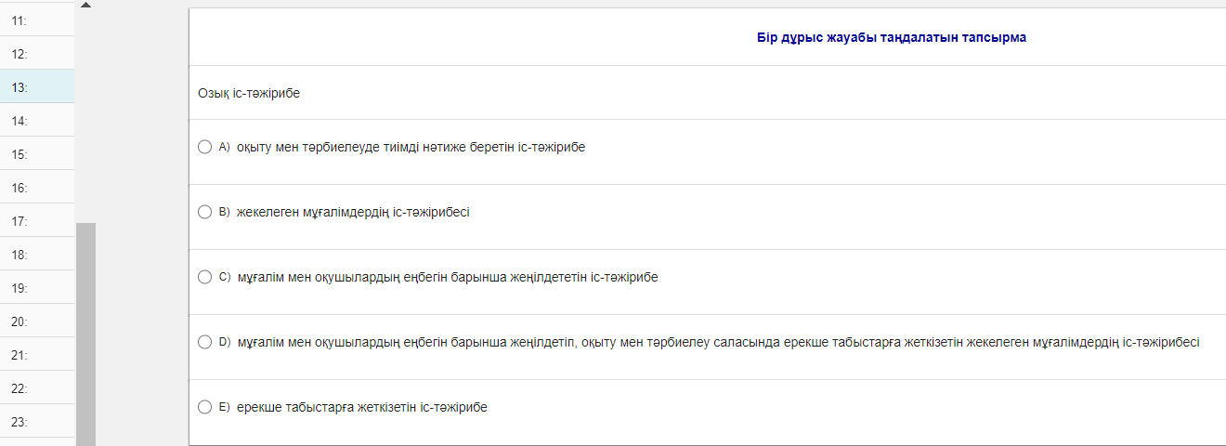1226x446 pixels.
Task: Select answer option B radio button
Action: (205, 212)
